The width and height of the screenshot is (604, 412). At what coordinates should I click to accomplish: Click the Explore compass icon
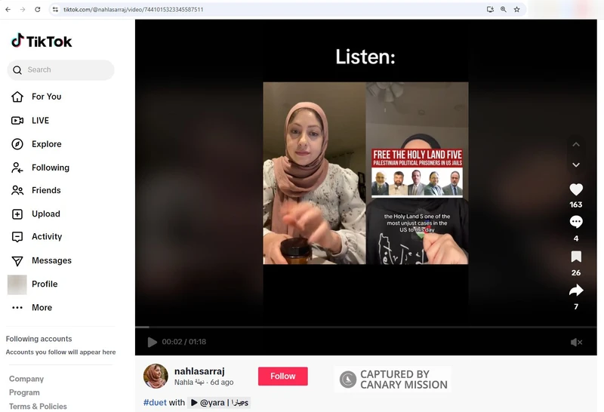[17, 144]
